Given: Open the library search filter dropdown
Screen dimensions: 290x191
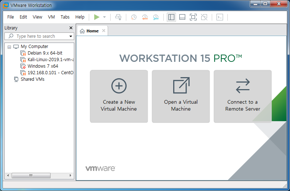Looking at the screenshot, I should pyautogui.click(x=71, y=36).
